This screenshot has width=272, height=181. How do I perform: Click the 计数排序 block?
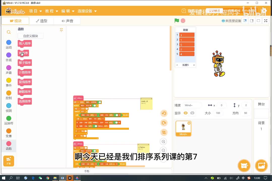click(25, 72)
